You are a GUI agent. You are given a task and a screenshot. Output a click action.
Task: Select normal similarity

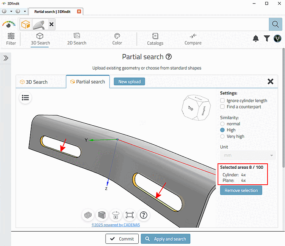click(x=222, y=124)
